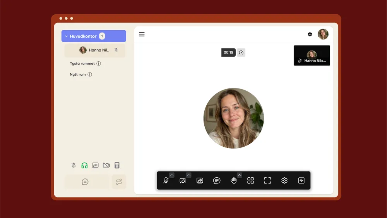Click sidebar screen share icon
The image size is (387, 218).
[x=95, y=165]
